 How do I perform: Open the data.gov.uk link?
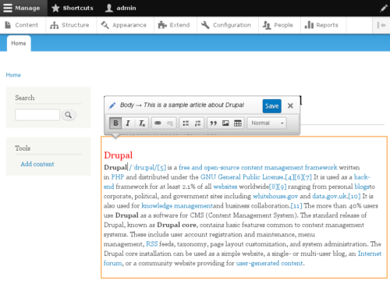[x=329, y=196]
